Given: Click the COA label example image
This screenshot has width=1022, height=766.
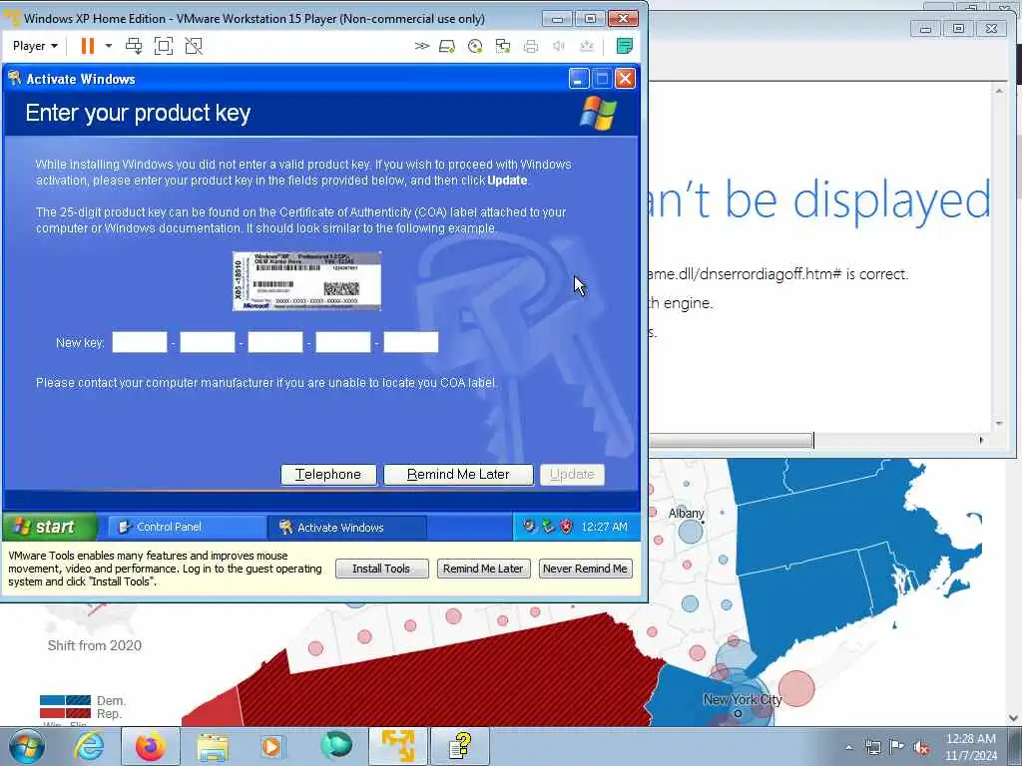Looking at the screenshot, I should (307, 280).
